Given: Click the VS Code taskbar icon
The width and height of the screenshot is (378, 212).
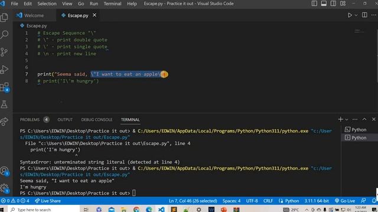Looking at the screenshot, I should point(161,210).
